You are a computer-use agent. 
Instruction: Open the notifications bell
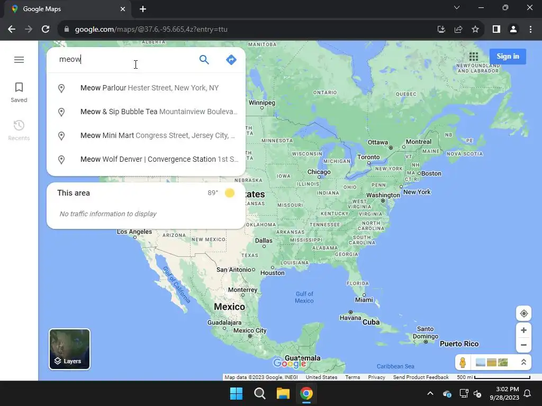coord(528,393)
